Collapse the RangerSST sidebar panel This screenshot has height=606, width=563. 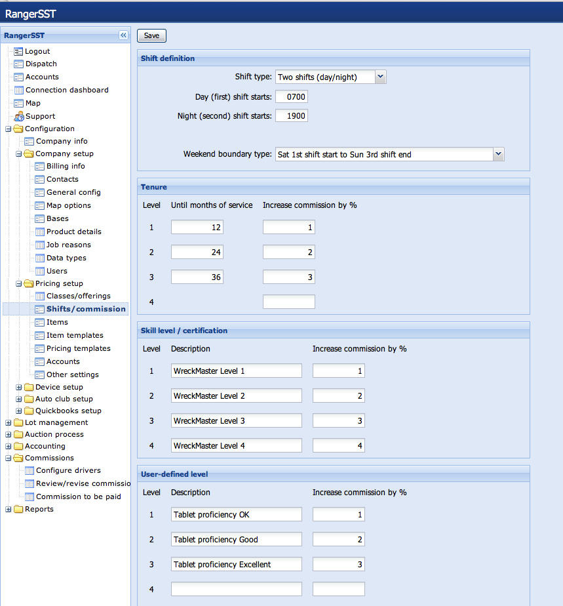[x=123, y=35]
